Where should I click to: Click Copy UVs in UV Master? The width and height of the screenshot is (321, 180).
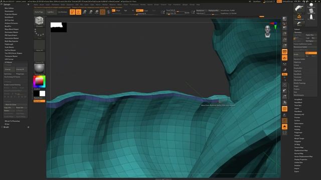10,107
